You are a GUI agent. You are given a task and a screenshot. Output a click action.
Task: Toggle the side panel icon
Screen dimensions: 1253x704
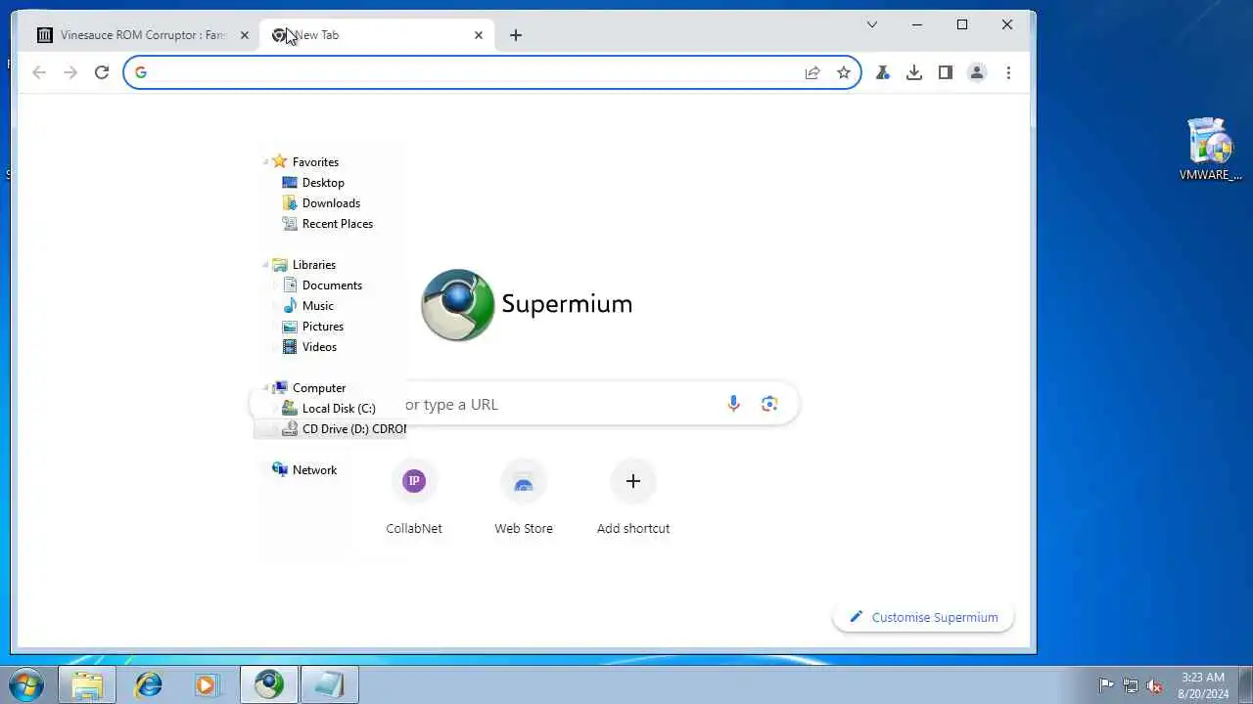click(x=946, y=72)
